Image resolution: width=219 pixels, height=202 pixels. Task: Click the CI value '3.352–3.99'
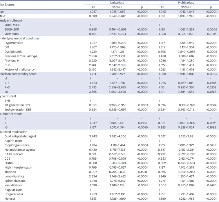[186, 136]
